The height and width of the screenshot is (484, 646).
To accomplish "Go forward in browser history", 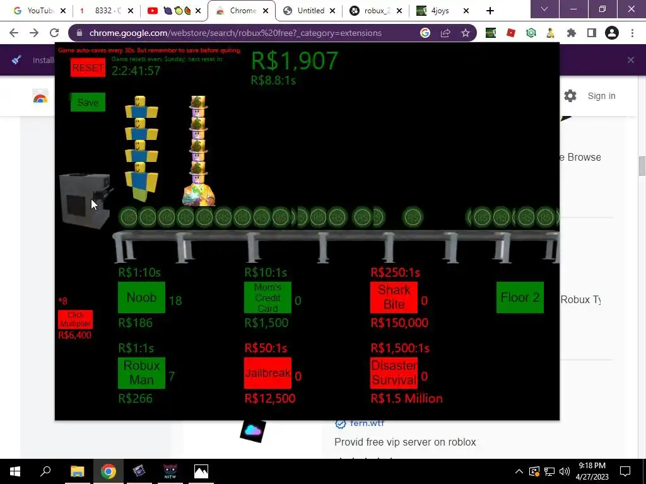I will [x=34, y=33].
